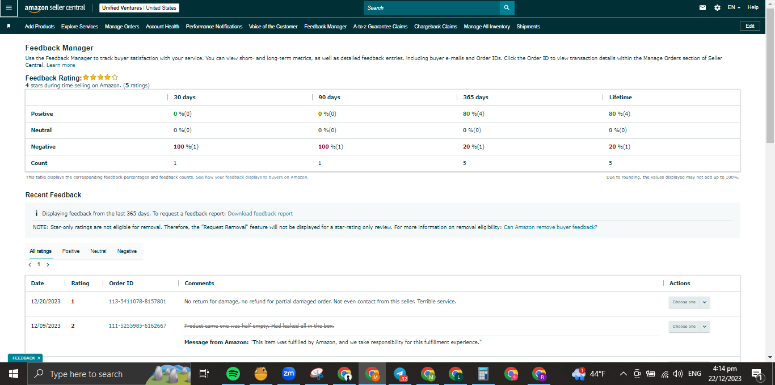Open Manage All Inventory
The image size is (775, 385).
pyautogui.click(x=487, y=27)
